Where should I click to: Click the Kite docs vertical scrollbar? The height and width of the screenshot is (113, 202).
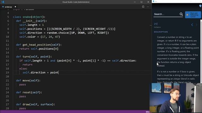tap(201, 51)
